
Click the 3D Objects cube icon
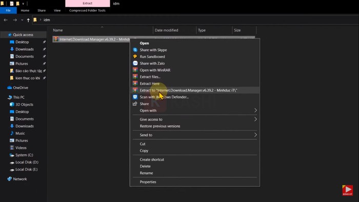coord(12,104)
